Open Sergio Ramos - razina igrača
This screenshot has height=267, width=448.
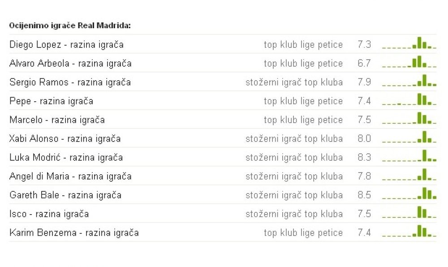pyautogui.click(x=70, y=82)
